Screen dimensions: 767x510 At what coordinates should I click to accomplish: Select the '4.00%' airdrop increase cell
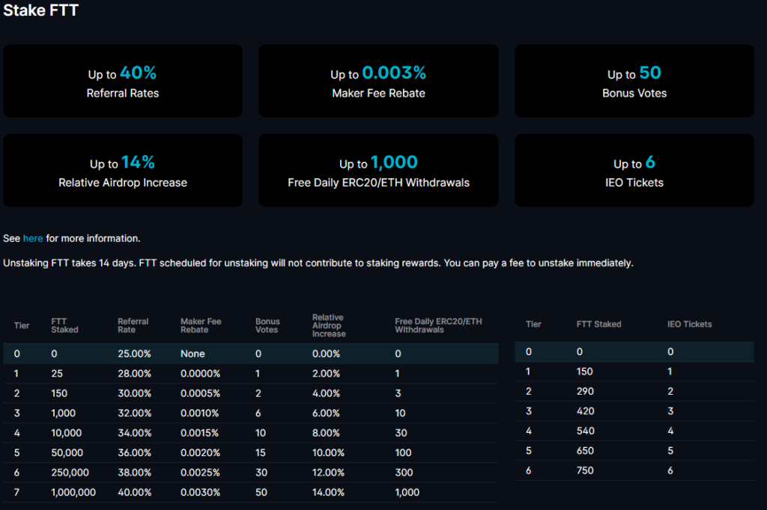[326, 393]
